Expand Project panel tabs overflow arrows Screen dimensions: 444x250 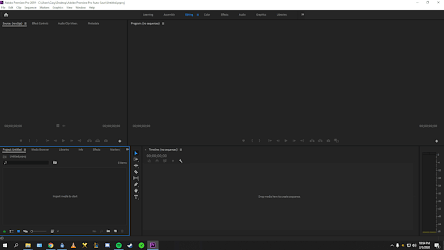pyautogui.click(x=127, y=149)
